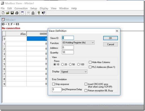Open the Connection menu

click(x=21, y=8)
